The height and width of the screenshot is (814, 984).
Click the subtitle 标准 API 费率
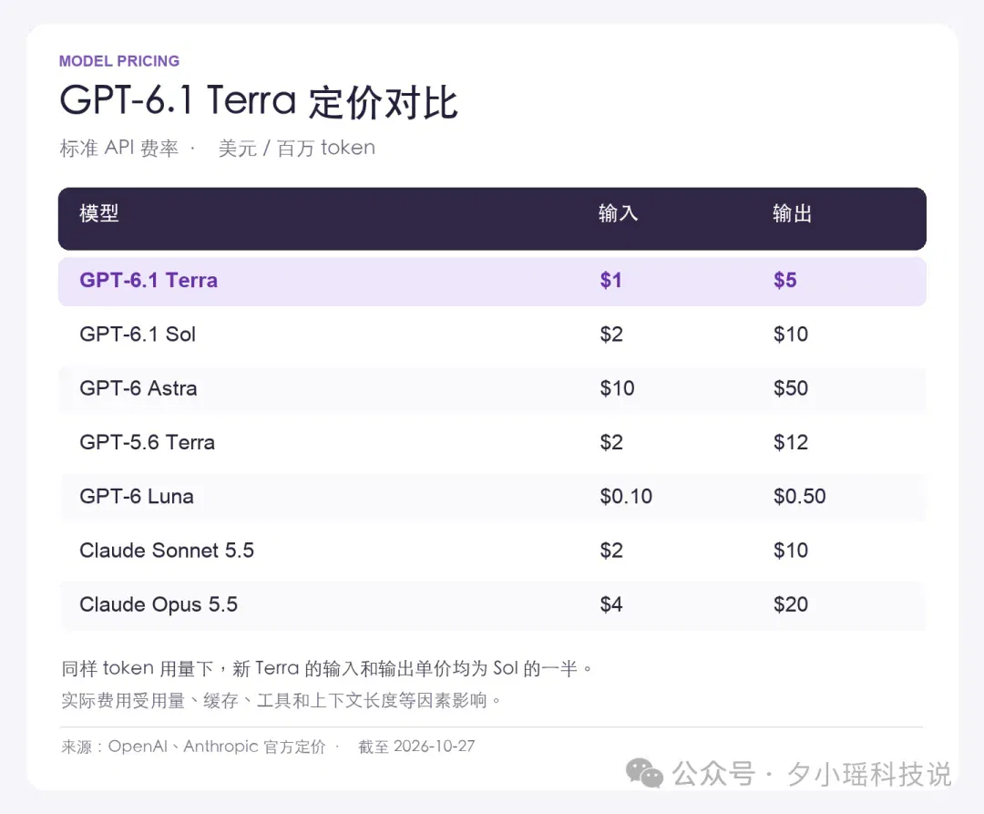click(119, 148)
